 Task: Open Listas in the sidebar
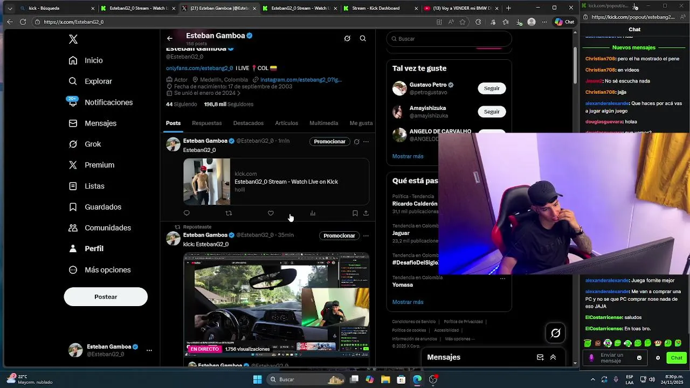click(x=87, y=186)
